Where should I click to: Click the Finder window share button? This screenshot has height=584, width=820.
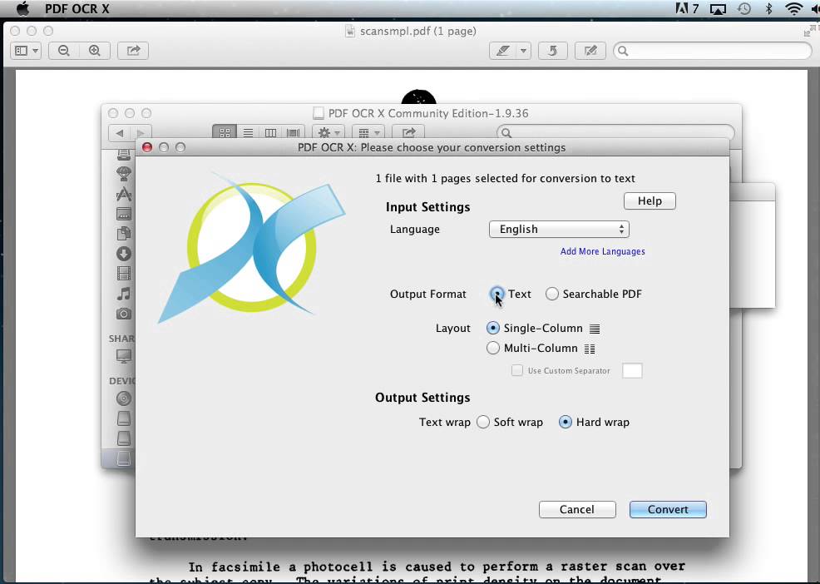[408, 133]
